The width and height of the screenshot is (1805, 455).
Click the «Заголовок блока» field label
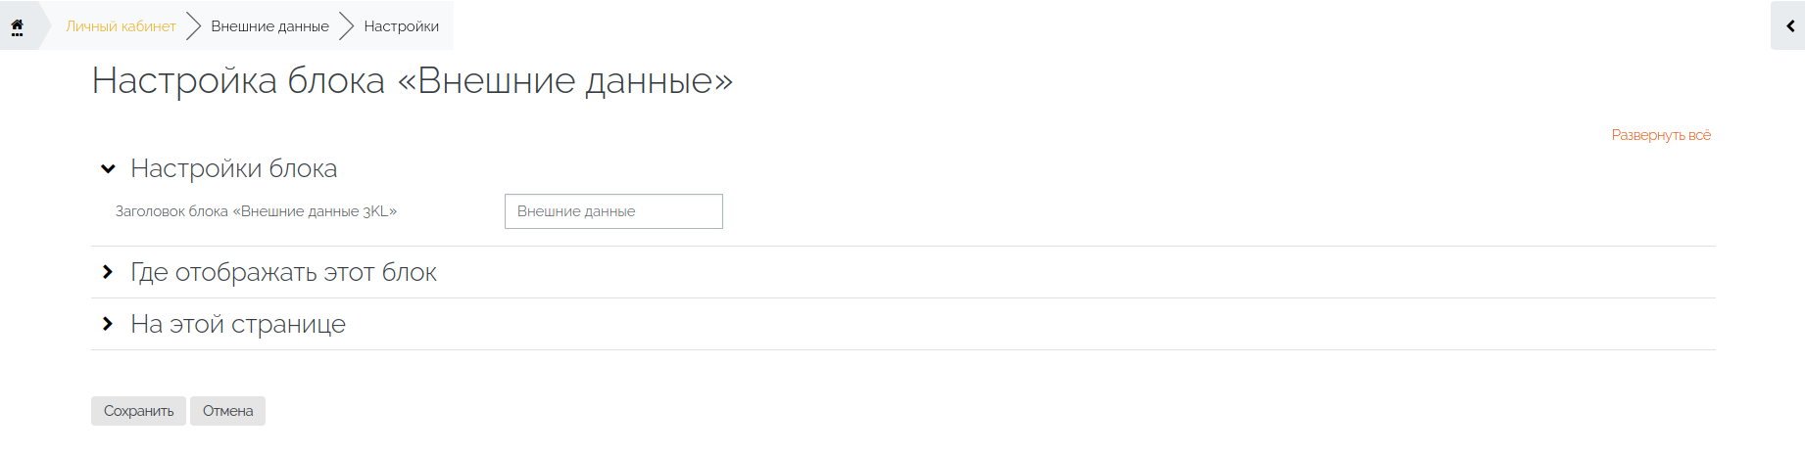tap(256, 211)
